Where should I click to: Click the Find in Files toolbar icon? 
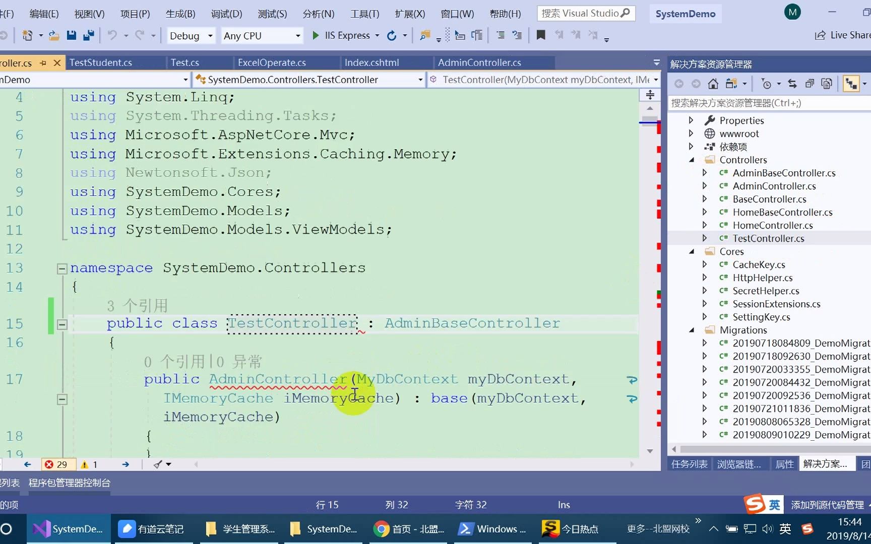point(425,35)
